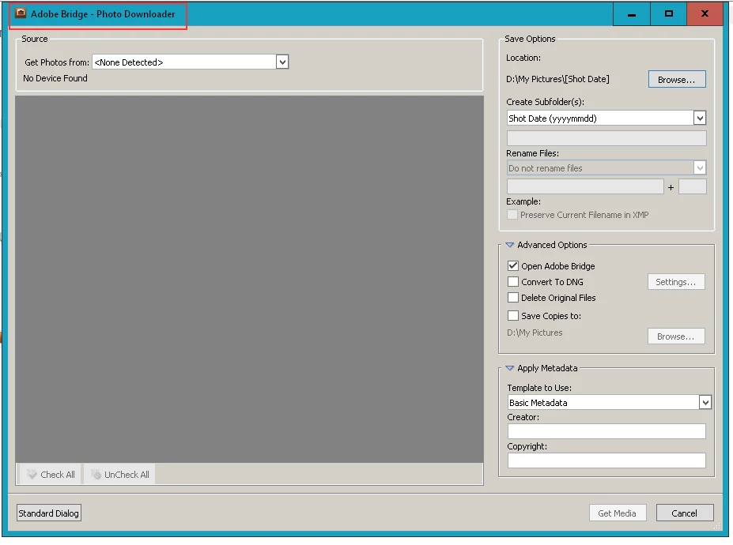733x545 pixels.
Task: Click the Get Media button
Action: pos(618,513)
